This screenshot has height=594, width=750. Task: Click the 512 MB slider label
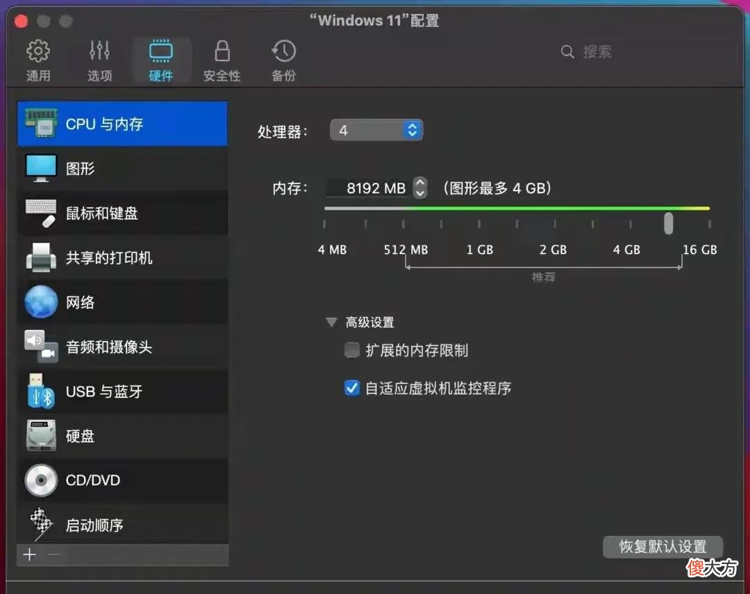coord(406,249)
